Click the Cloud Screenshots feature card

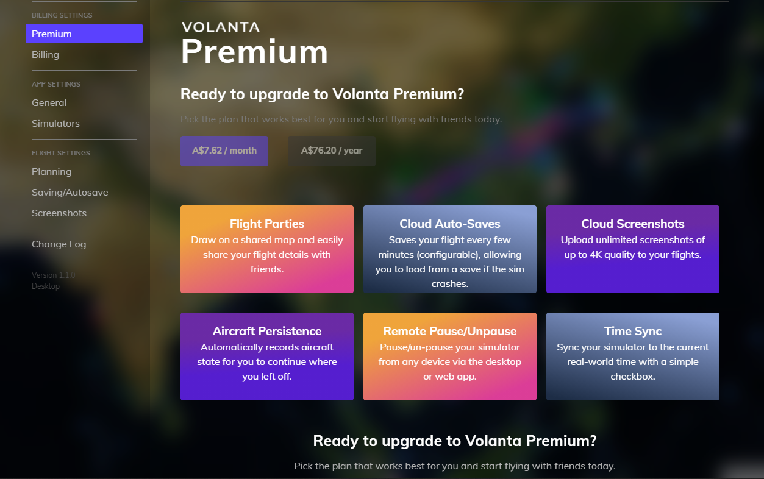point(633,249)
